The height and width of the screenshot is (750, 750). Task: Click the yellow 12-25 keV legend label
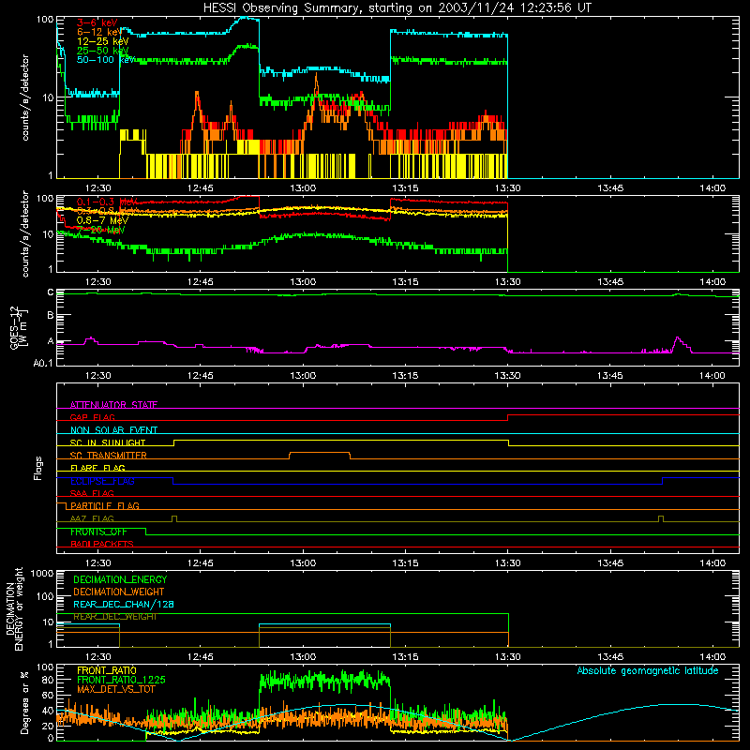[102, 41]
